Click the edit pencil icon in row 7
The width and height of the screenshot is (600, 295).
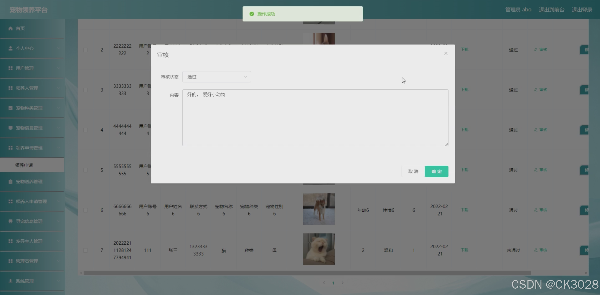[536, 250]
